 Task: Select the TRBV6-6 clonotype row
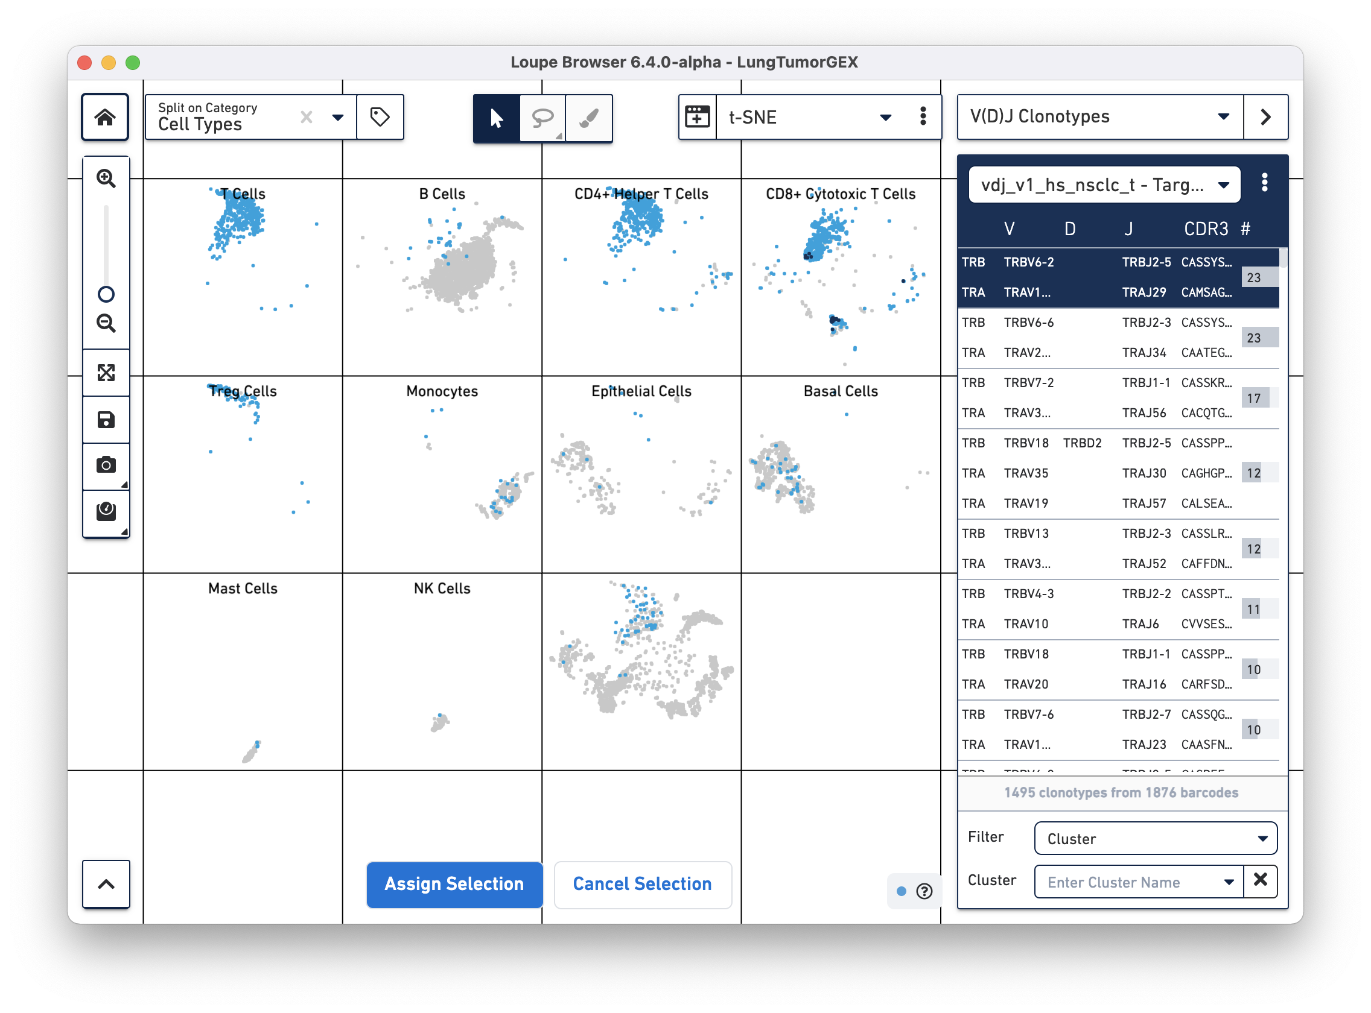1118,338
